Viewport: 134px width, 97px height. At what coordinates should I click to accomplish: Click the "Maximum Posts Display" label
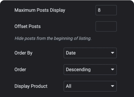(40, 10)
